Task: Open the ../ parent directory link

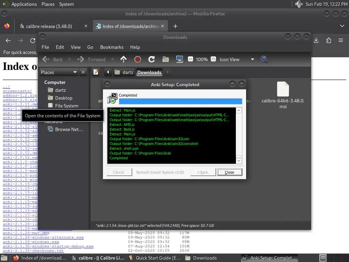Action: click(x=6, y=87)
